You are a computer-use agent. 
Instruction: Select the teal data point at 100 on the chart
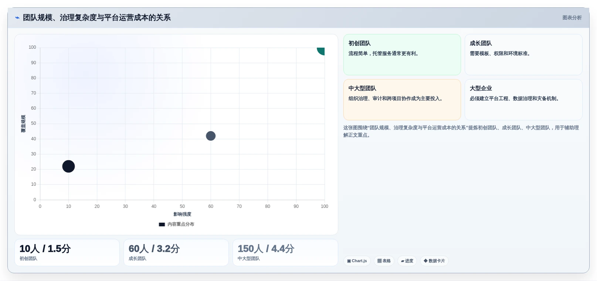coord(321,51)
